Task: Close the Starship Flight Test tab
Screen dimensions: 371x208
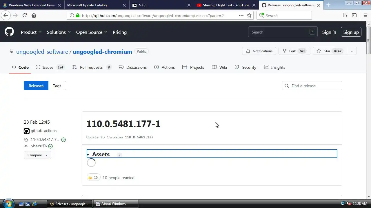Action: pos(254,5)
